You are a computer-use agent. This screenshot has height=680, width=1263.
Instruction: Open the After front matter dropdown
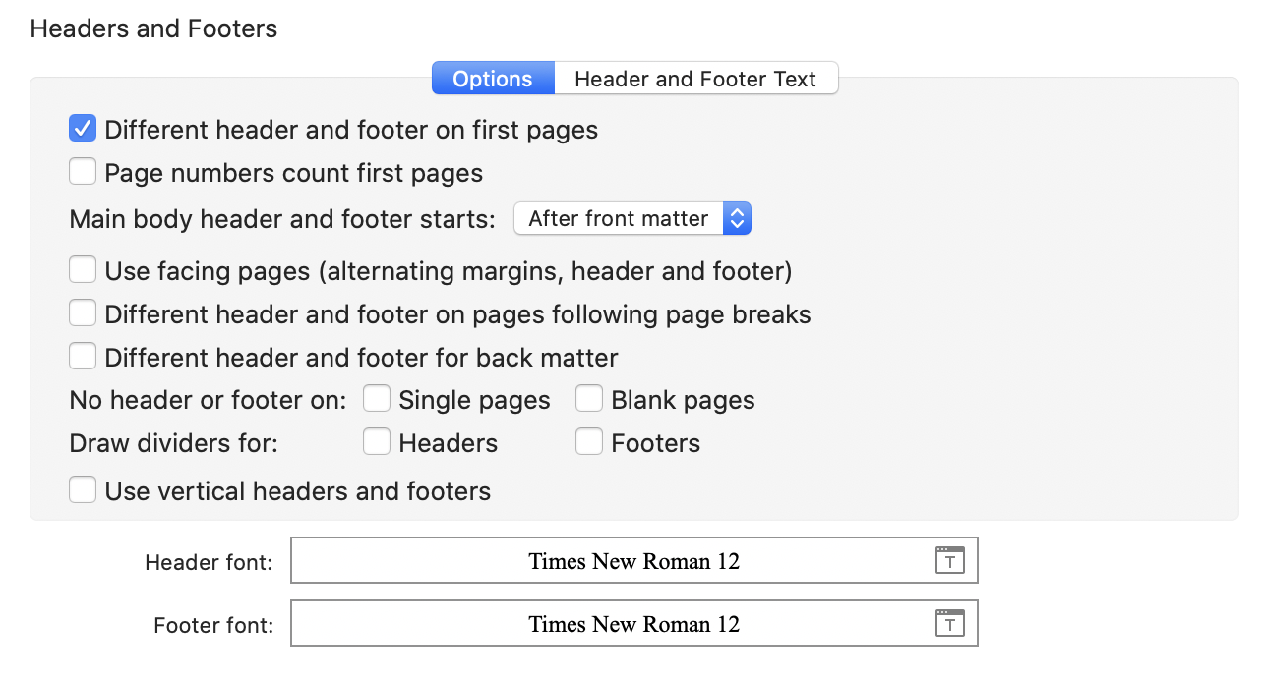pos(632,218)
